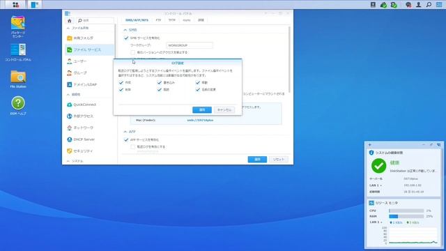Toggle previous versions access checkbox under SMB
446x251 pixels.
pyautogui.click(x=133, y=53)
